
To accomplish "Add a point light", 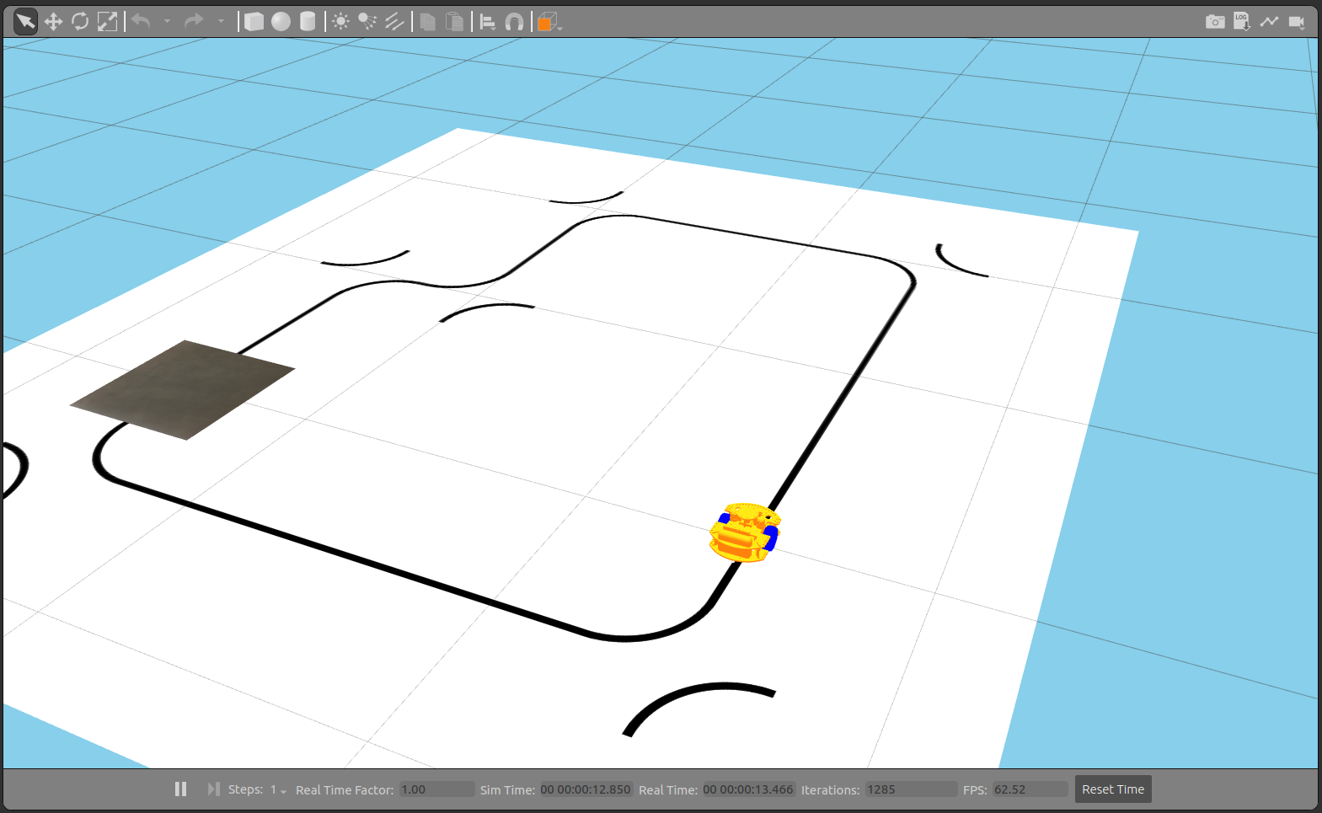I will click(x=340, y=22).
